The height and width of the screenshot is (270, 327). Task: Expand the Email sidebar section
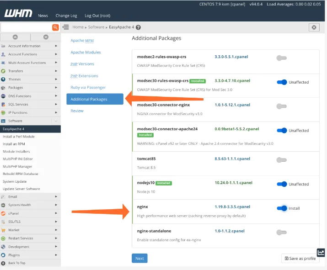point(30,197)
